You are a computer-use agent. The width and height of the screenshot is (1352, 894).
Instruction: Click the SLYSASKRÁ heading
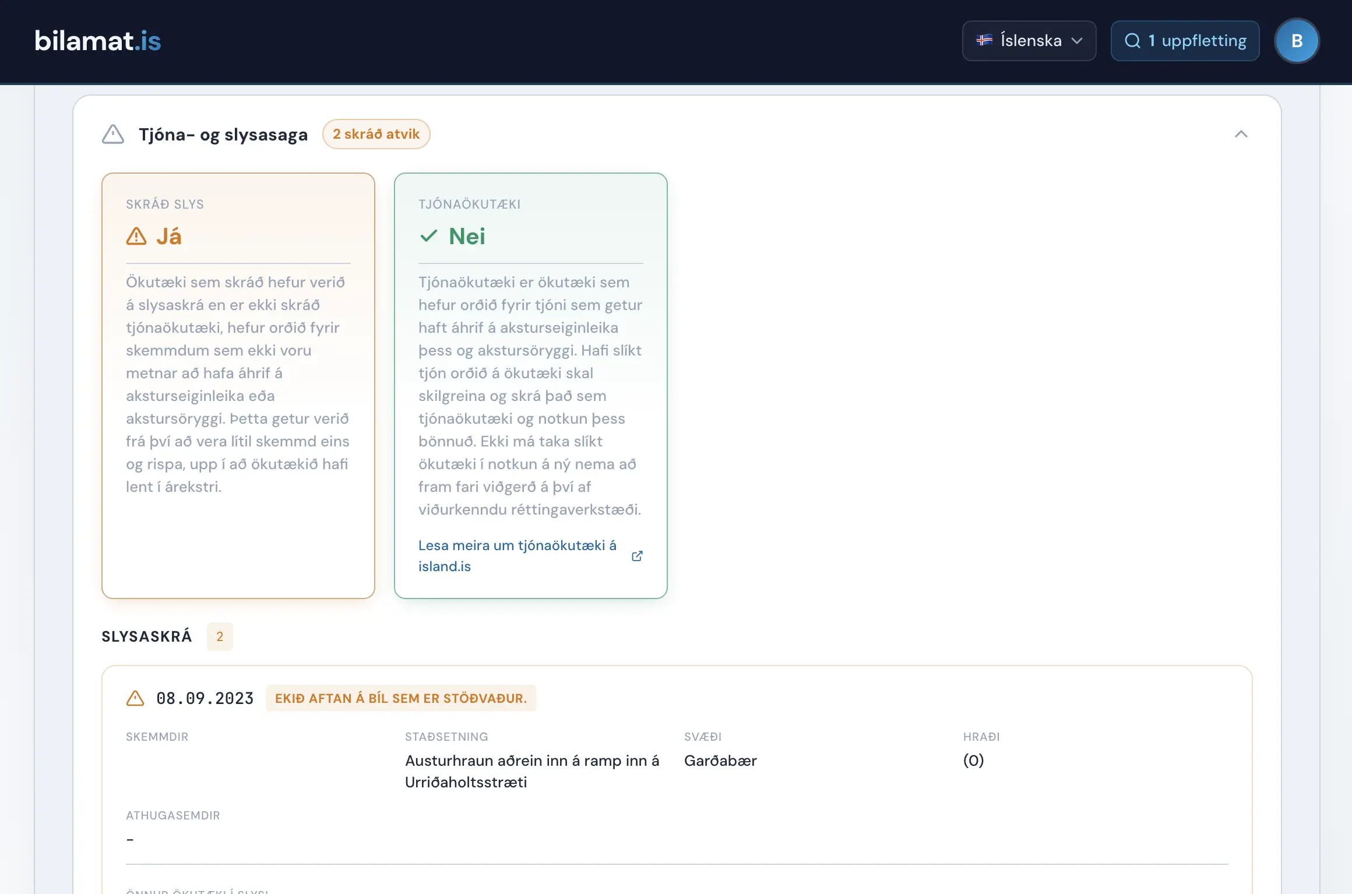click(147, 636)
